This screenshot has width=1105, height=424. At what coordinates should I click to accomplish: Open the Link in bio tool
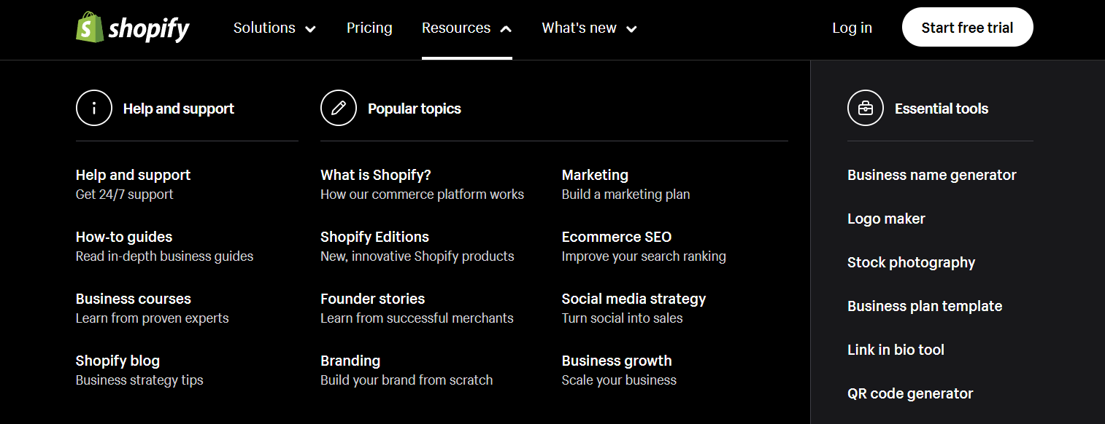(x=896, y=350)
